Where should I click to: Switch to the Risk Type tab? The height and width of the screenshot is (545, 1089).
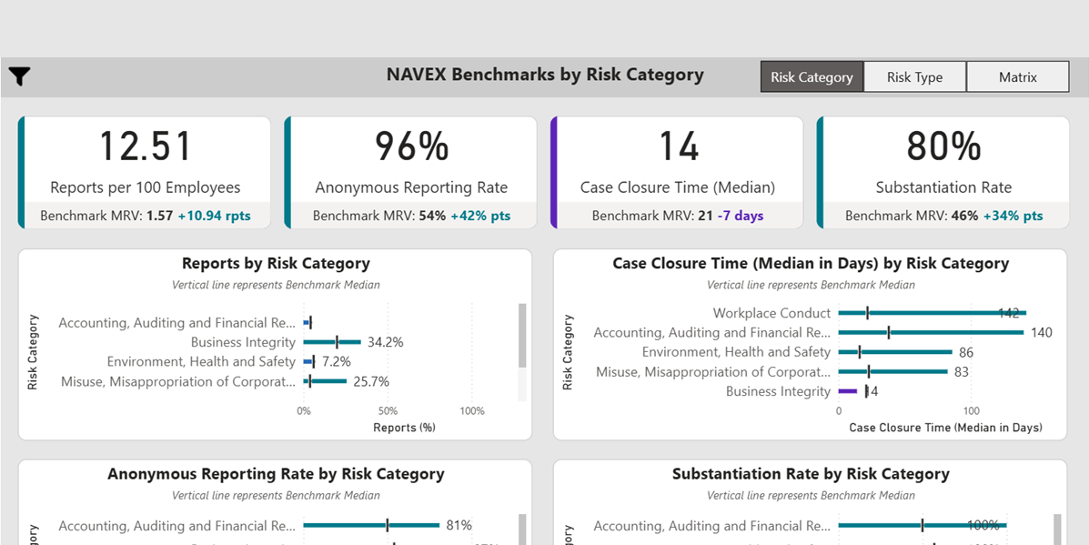click(x=914, y=77)
